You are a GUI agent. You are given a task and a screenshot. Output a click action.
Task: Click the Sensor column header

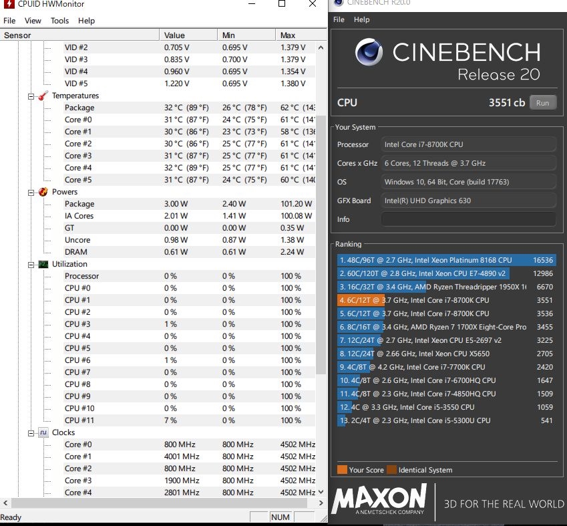click(79, 35)
